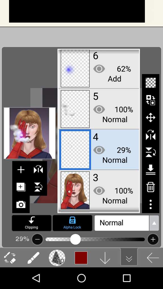Select the brush tool icon

[x=33, y=258]
